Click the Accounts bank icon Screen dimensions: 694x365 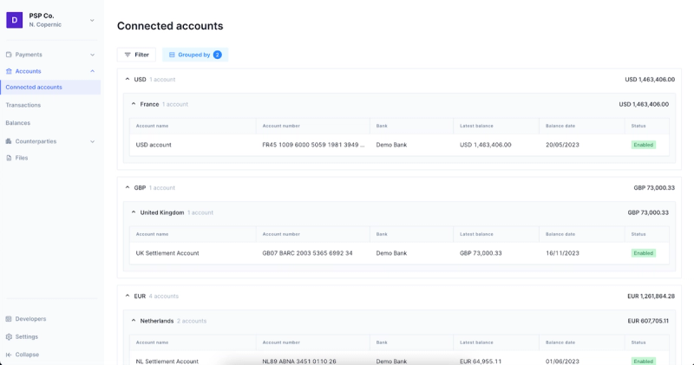[x=9, y=71]
